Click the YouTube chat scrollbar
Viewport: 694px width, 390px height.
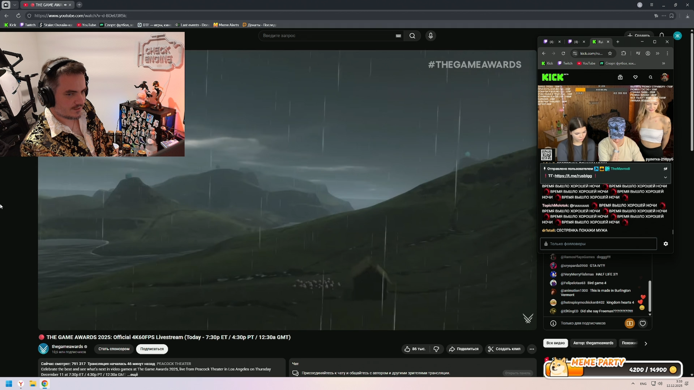tap(650, 296)
